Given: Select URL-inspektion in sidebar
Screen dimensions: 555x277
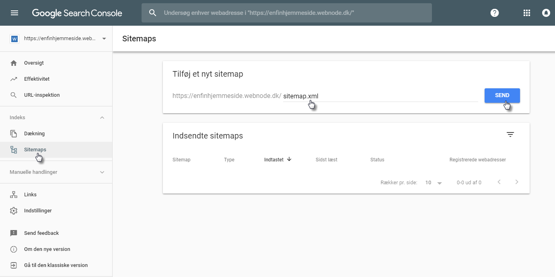Looking at the screenshot, I should coord(42,95).
